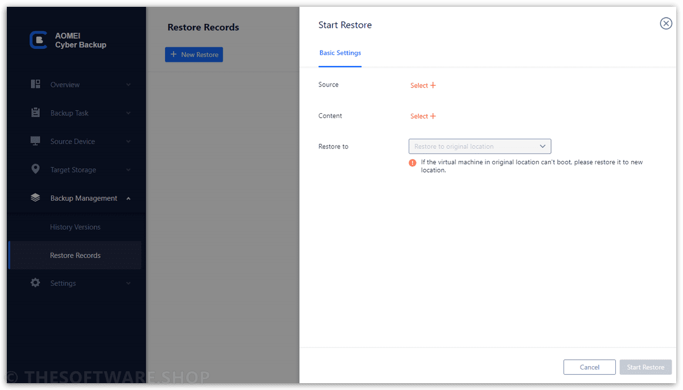Expand the Settings menu chevron

click(128, 283)
